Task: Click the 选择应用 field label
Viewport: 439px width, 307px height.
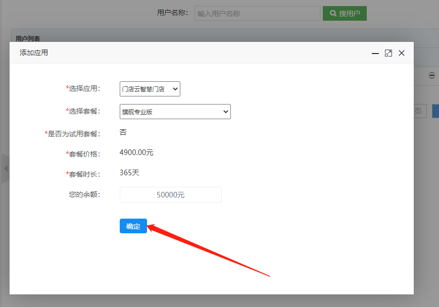Action: pyautogui.click(x=84, y=88)
